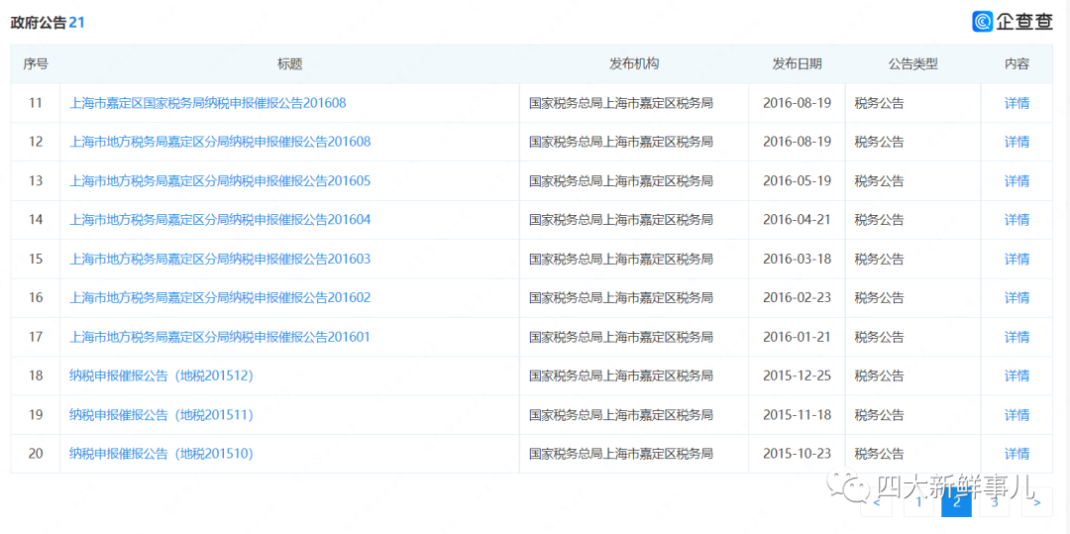The image size is (1070, 534).
Task: Click 详情 for row 20
Action: pyautogui.click(x=1016, y=454)
